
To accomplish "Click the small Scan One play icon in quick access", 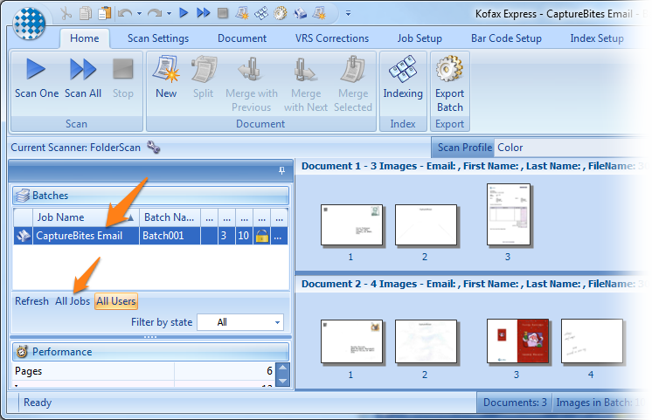I will (184, 13).
